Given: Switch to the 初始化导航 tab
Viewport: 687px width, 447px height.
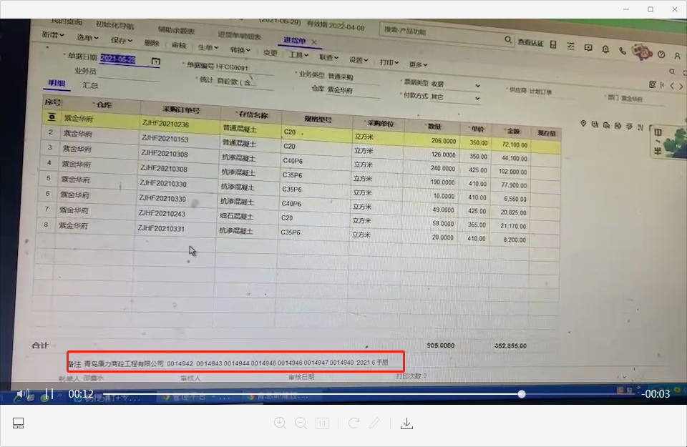Looking at the screenshot, I should tap(114, 25).
